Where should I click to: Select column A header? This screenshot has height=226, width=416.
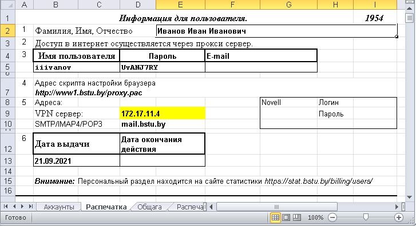(25, 5)
